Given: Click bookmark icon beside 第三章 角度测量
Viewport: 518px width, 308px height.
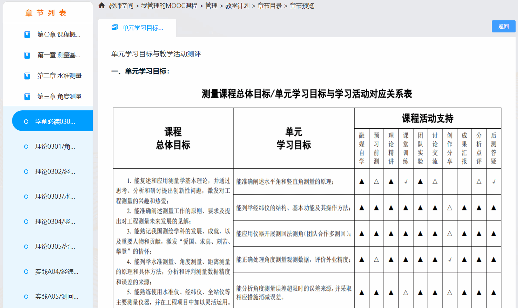Looking at the screenshot, I should pos(27,97).
